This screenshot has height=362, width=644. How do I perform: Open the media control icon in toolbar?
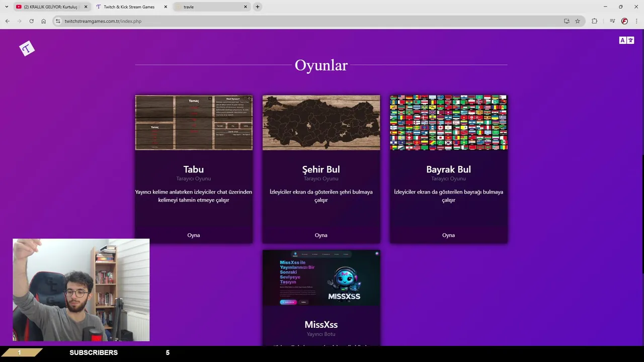point(612,21)
